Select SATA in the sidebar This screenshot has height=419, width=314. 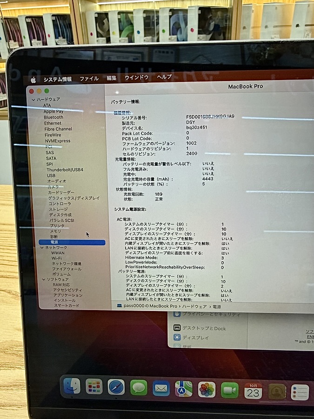click(51, 158)
